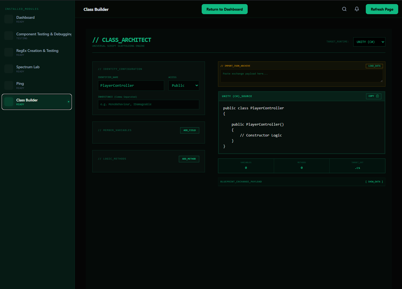Click the Ping module icon
Viewport: 402px width, 289px height.
pyautogui.click(x=9, y=85)
